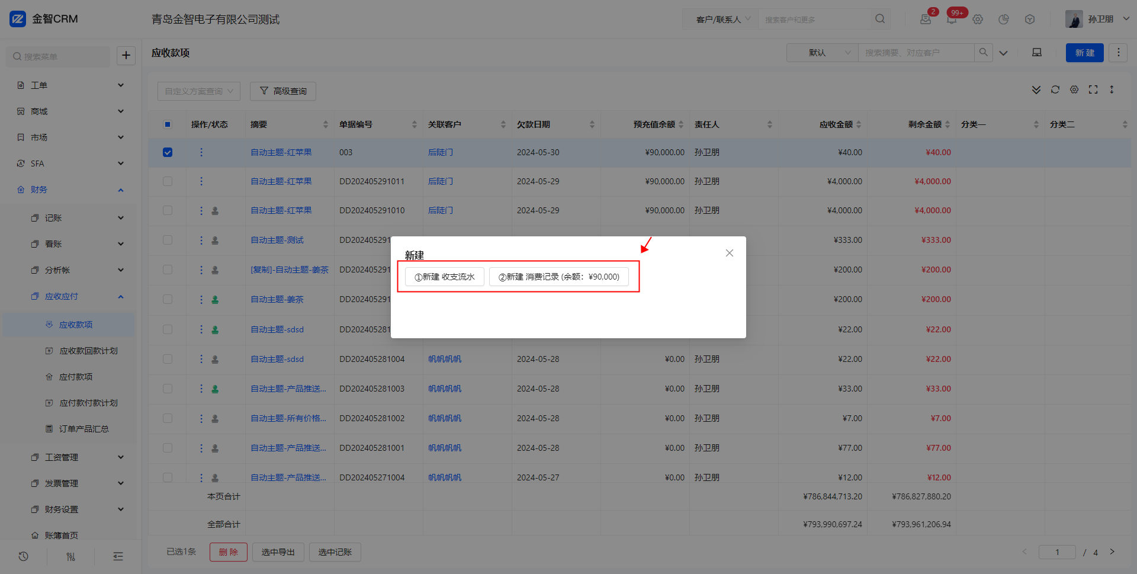Select 应收款项 in sidebar
1137x574 pixels.
tap(69, 325)
